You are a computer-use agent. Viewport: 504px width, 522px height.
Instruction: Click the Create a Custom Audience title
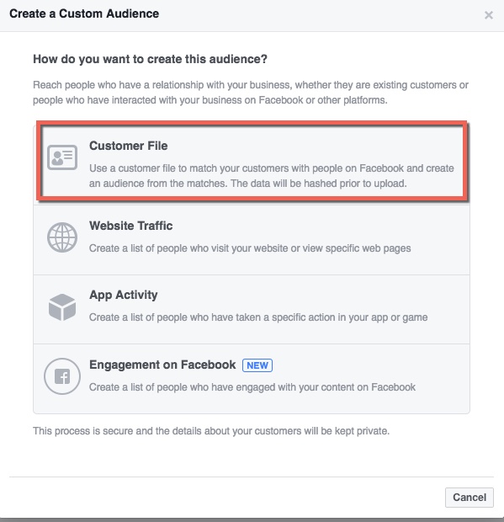84,13
